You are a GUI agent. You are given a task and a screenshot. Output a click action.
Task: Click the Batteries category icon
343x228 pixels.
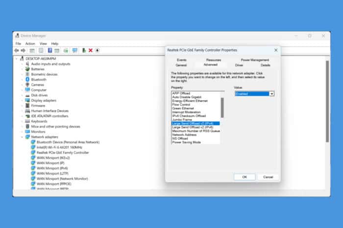tap(27, 69)
